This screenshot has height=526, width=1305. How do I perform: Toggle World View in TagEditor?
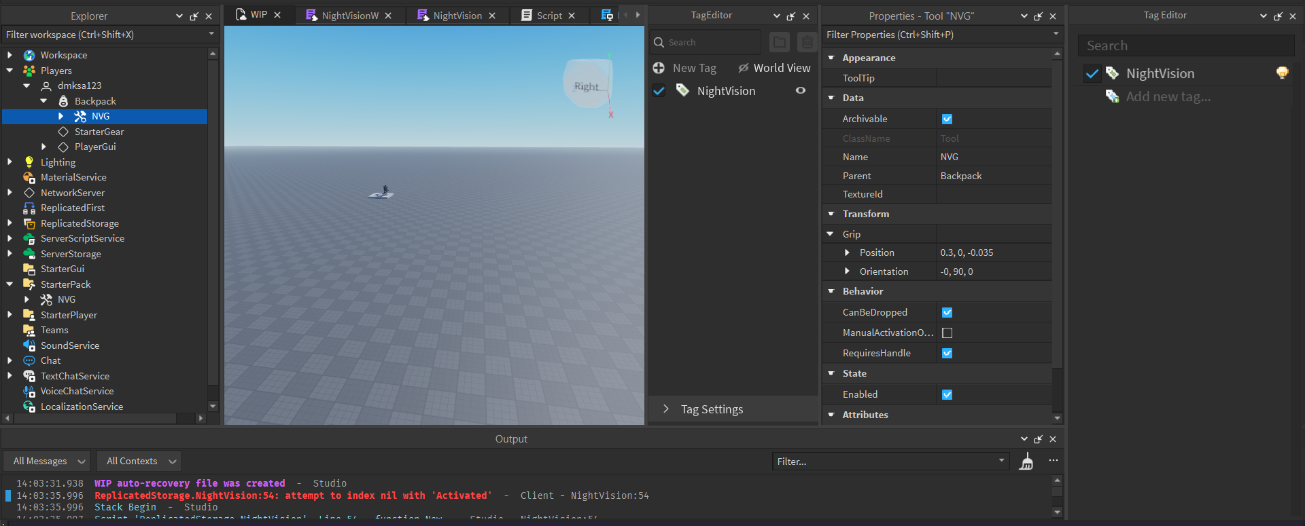tap(774, 68)
